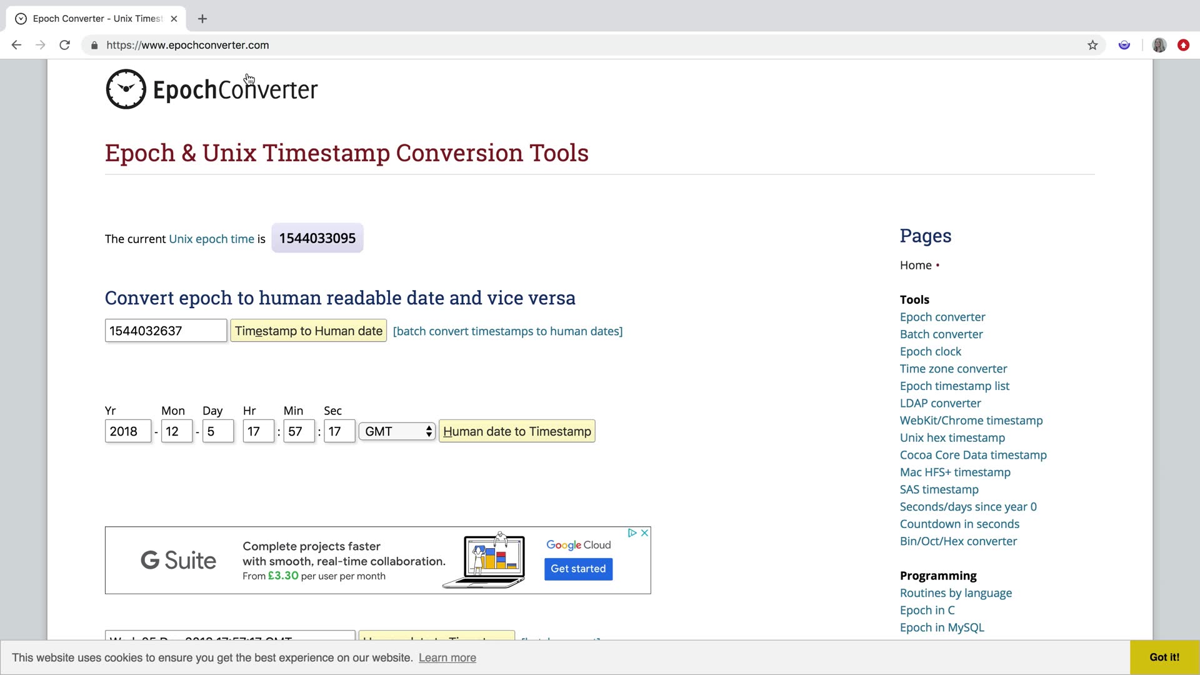
Task: Go back to previous page
Action: coord(17,45)
